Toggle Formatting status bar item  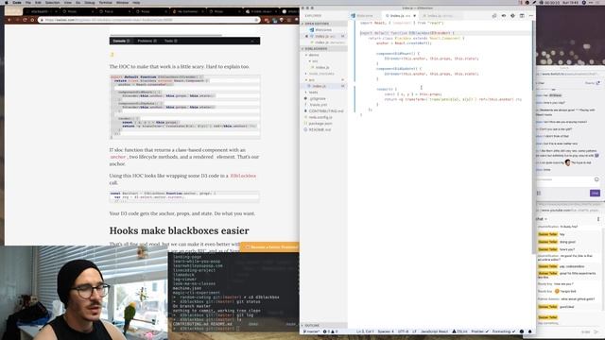[x=504, y=331]
